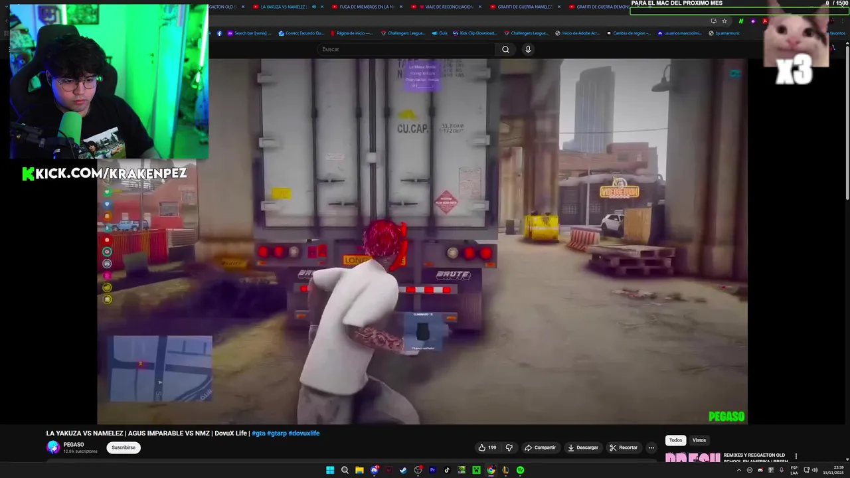Open the three-dot more actions menu
The image size is (850, 478).
651,447
